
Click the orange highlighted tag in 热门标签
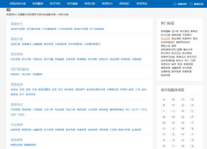pos(166,39)
